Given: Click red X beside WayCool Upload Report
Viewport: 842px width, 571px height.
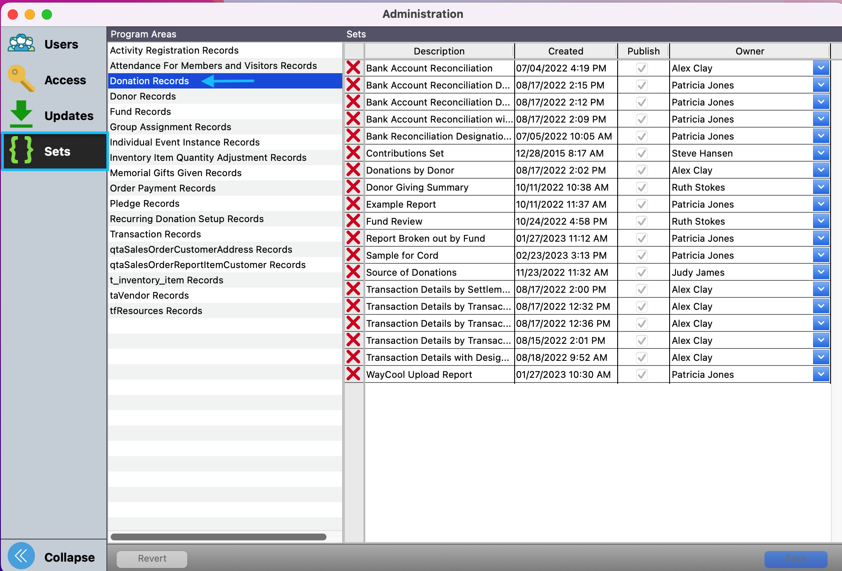Looking at the screenshot, I should (x=353, y=374).
